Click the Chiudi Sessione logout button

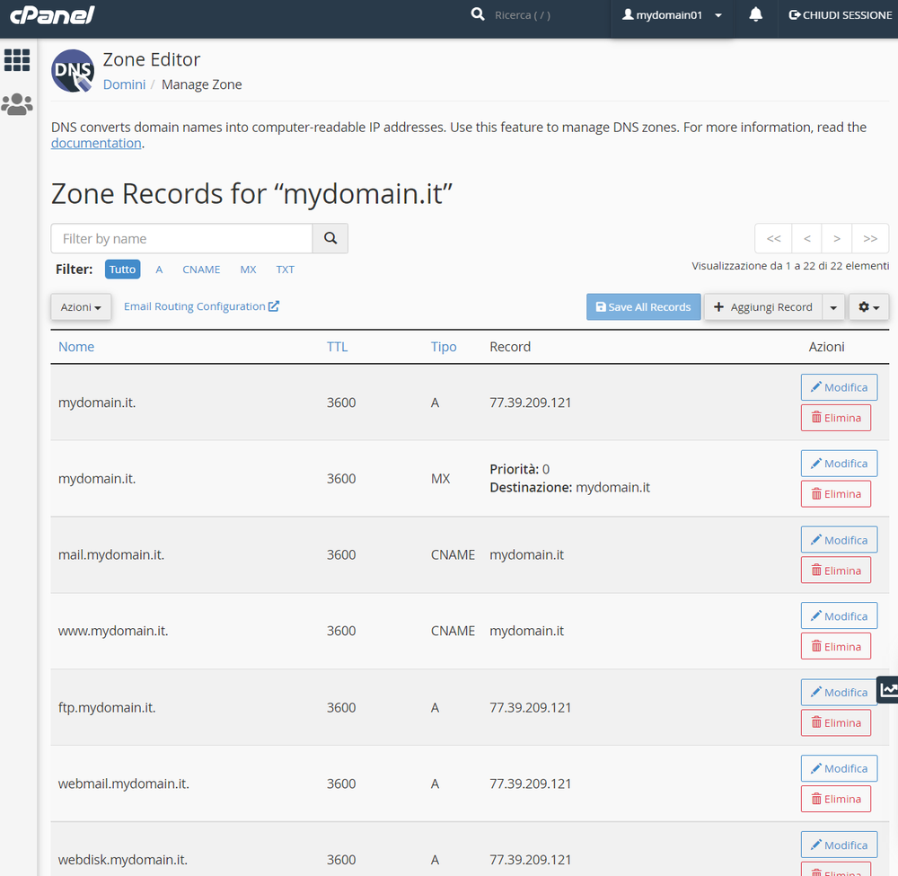click(x=840, y=15)
